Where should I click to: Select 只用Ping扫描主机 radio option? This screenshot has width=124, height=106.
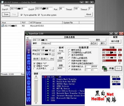click(x=69, y=58)
